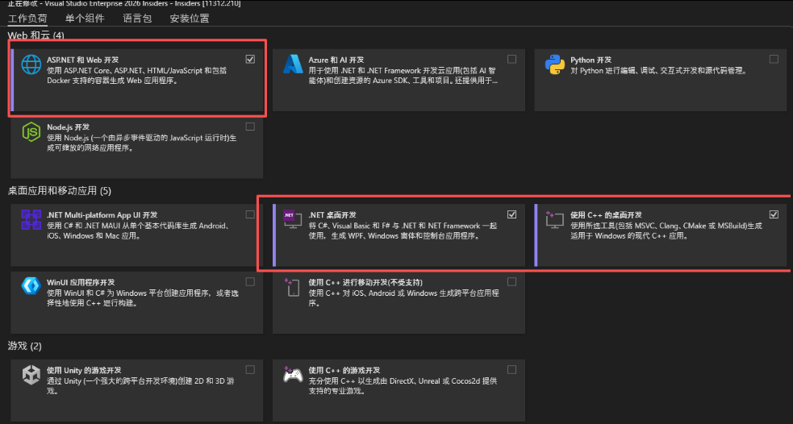Click the Python 开发 title text
The image size is (793, 424).
[591, 60]
